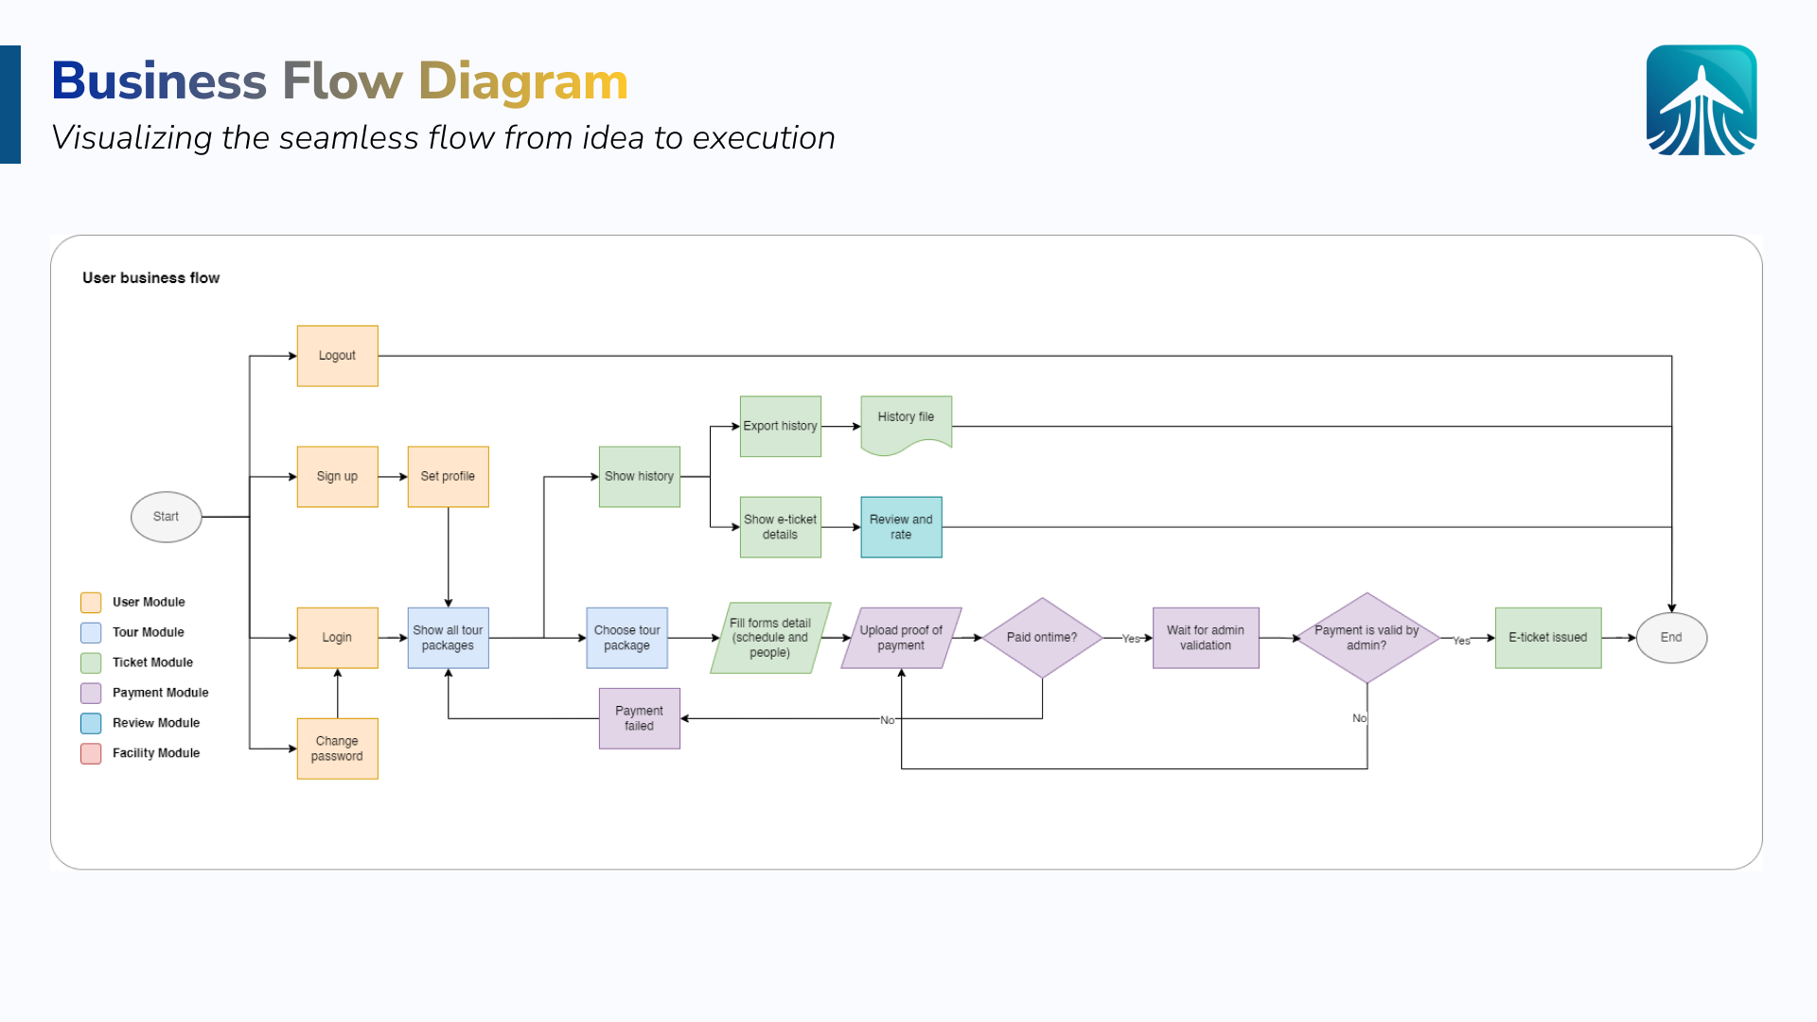This screenshot has width=1817, height=1022.
Task: Click the Upload proof of payment shape
Action: click(x=901, y=638)
